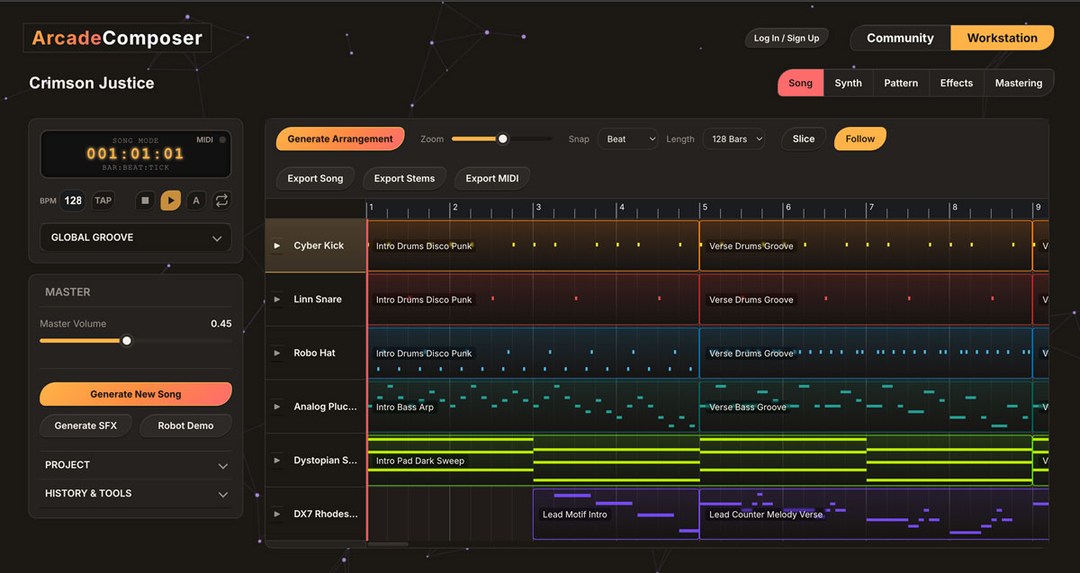The image size is (1080, 573).
Task: Expand the Global Groove section
Action: tap(136, 237)
